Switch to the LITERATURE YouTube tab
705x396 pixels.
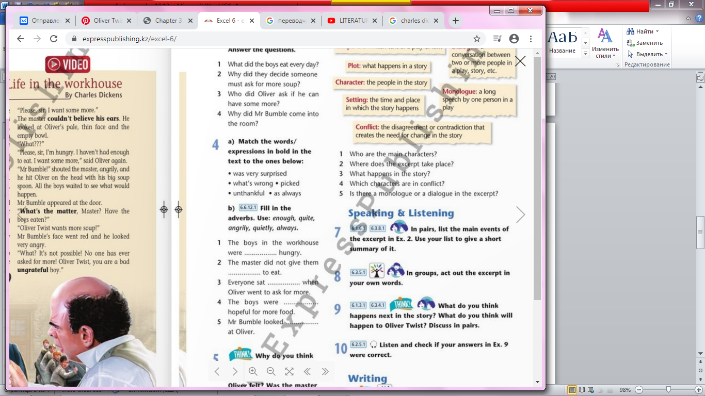pos(351,21)
